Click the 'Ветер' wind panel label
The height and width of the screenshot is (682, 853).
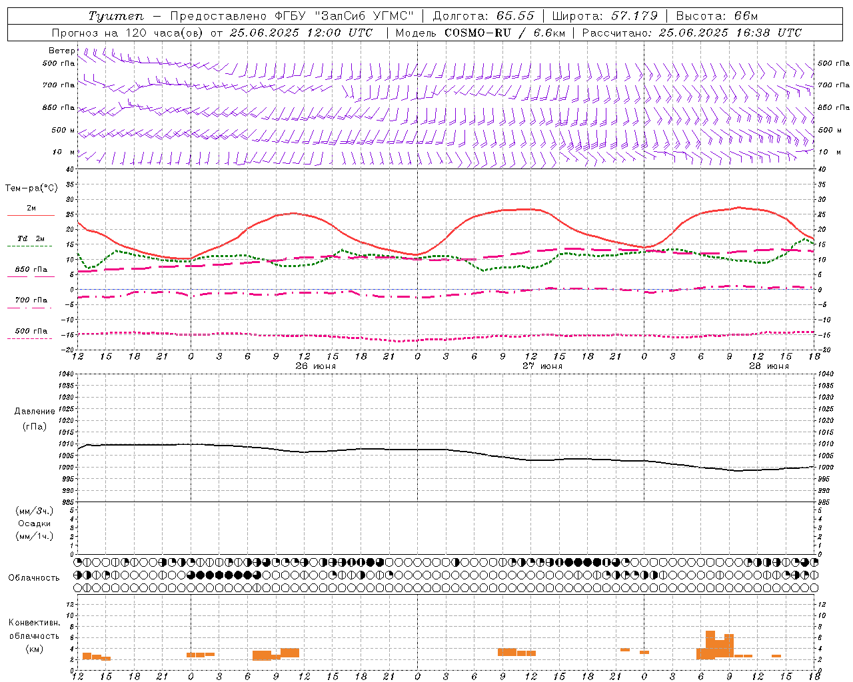[x=62, y=51]
